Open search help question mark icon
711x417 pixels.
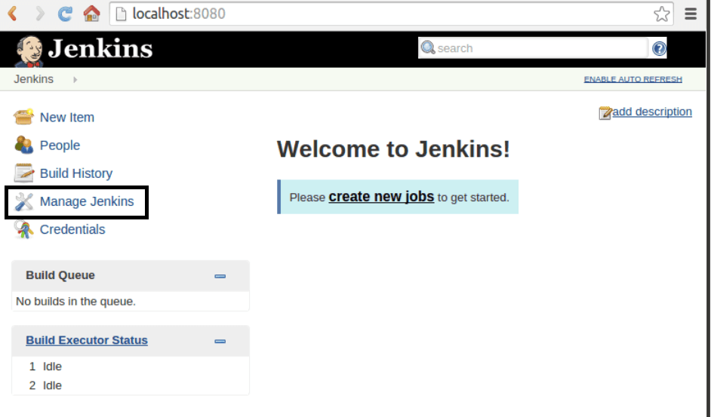click(x=659, y=48)
